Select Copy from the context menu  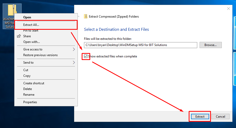tap(27, 76)
